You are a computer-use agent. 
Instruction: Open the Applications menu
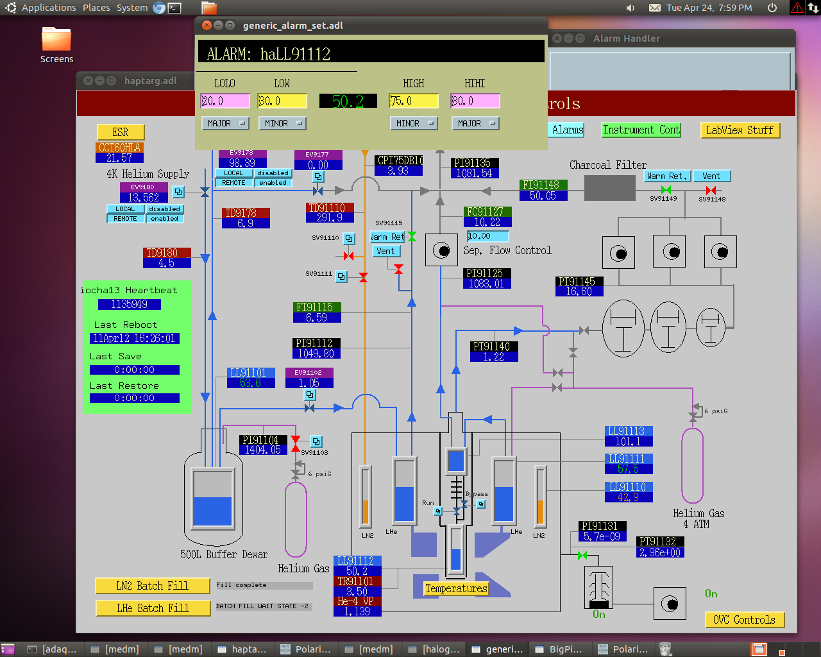coord(49,8)
